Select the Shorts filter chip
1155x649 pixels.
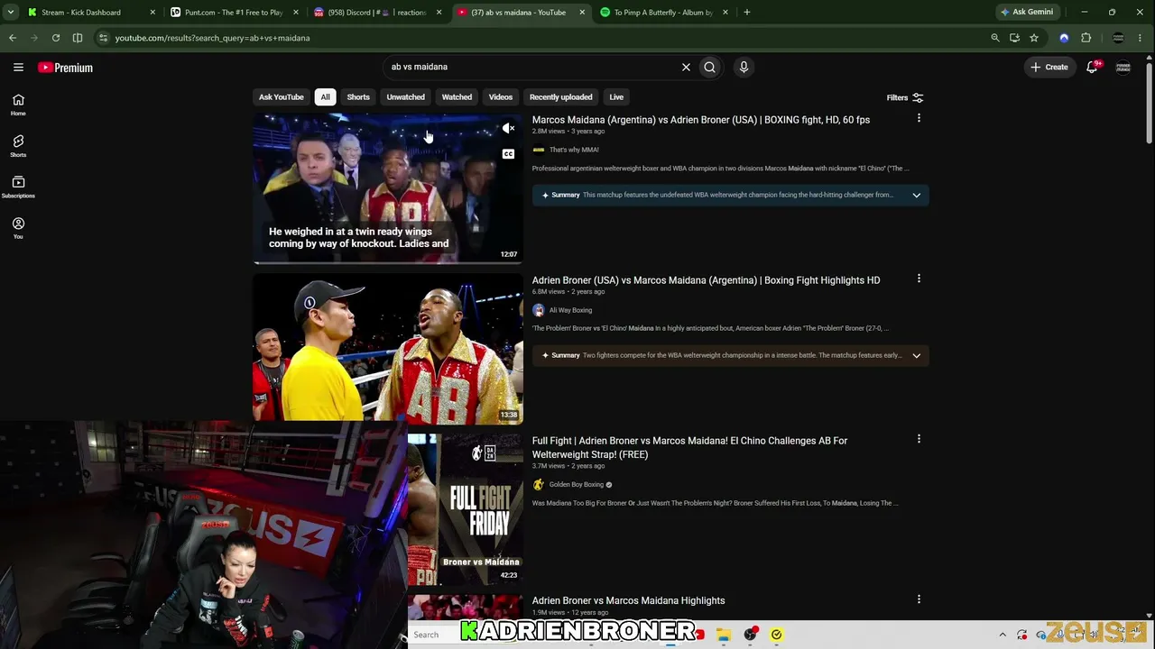358,97
